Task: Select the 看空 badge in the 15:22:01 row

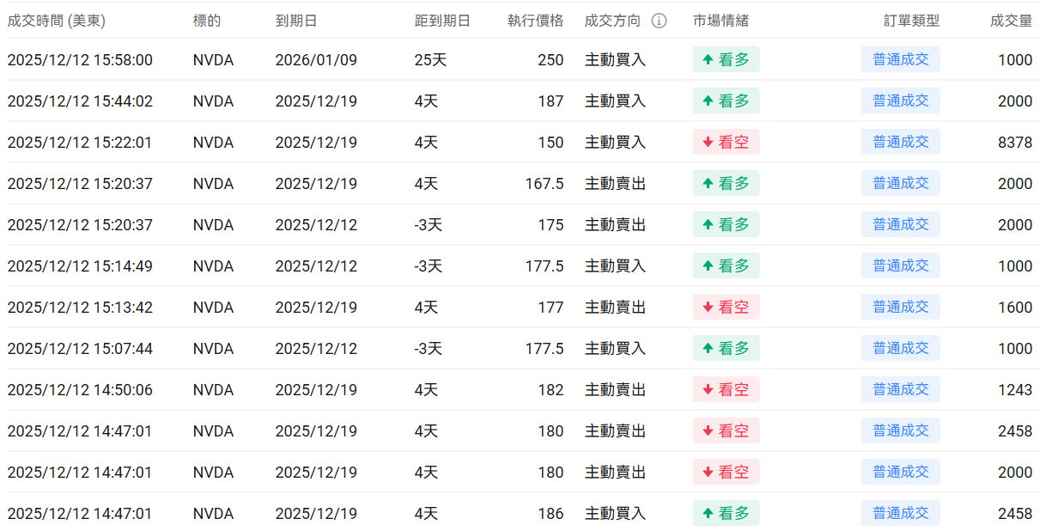Action: [726, 143]
